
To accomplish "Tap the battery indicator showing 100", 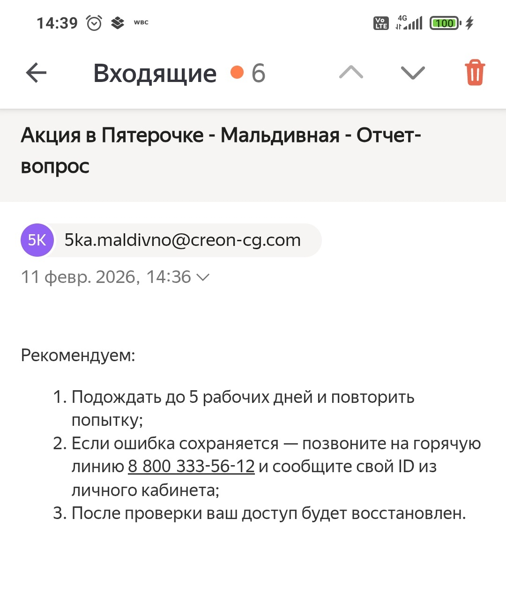I will 445,23.
